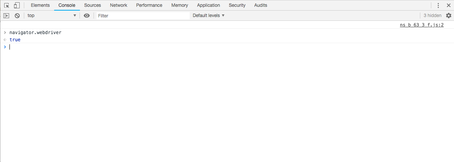This screenshot has height=162, width=454.
Task: Open the DevTools three-dot menu
Action: point(438,5)
